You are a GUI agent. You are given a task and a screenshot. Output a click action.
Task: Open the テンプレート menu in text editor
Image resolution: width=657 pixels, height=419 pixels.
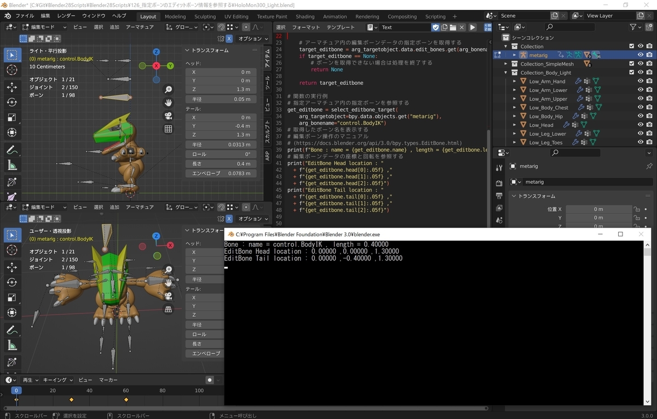[x=341, y=27]
